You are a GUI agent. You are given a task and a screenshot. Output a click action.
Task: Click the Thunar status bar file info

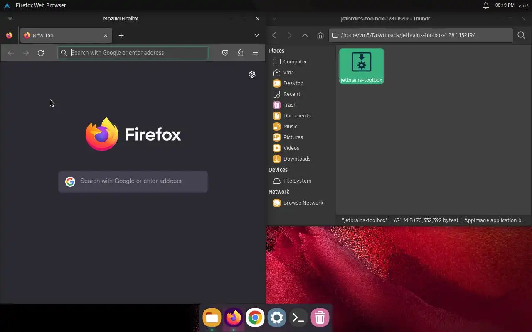[x=433, y=220]
